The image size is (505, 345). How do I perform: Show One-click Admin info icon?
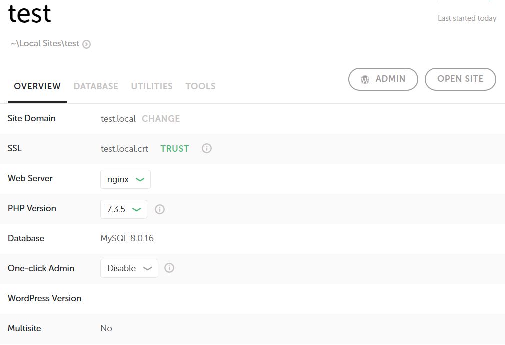(x=169, y=268)
